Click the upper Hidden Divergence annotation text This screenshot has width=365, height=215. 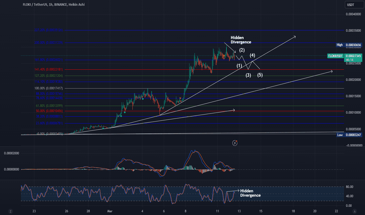pyautogui.click(x=241, y=40)
